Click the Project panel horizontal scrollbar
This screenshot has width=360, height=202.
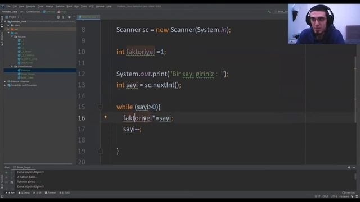click(x=38, y=164)
